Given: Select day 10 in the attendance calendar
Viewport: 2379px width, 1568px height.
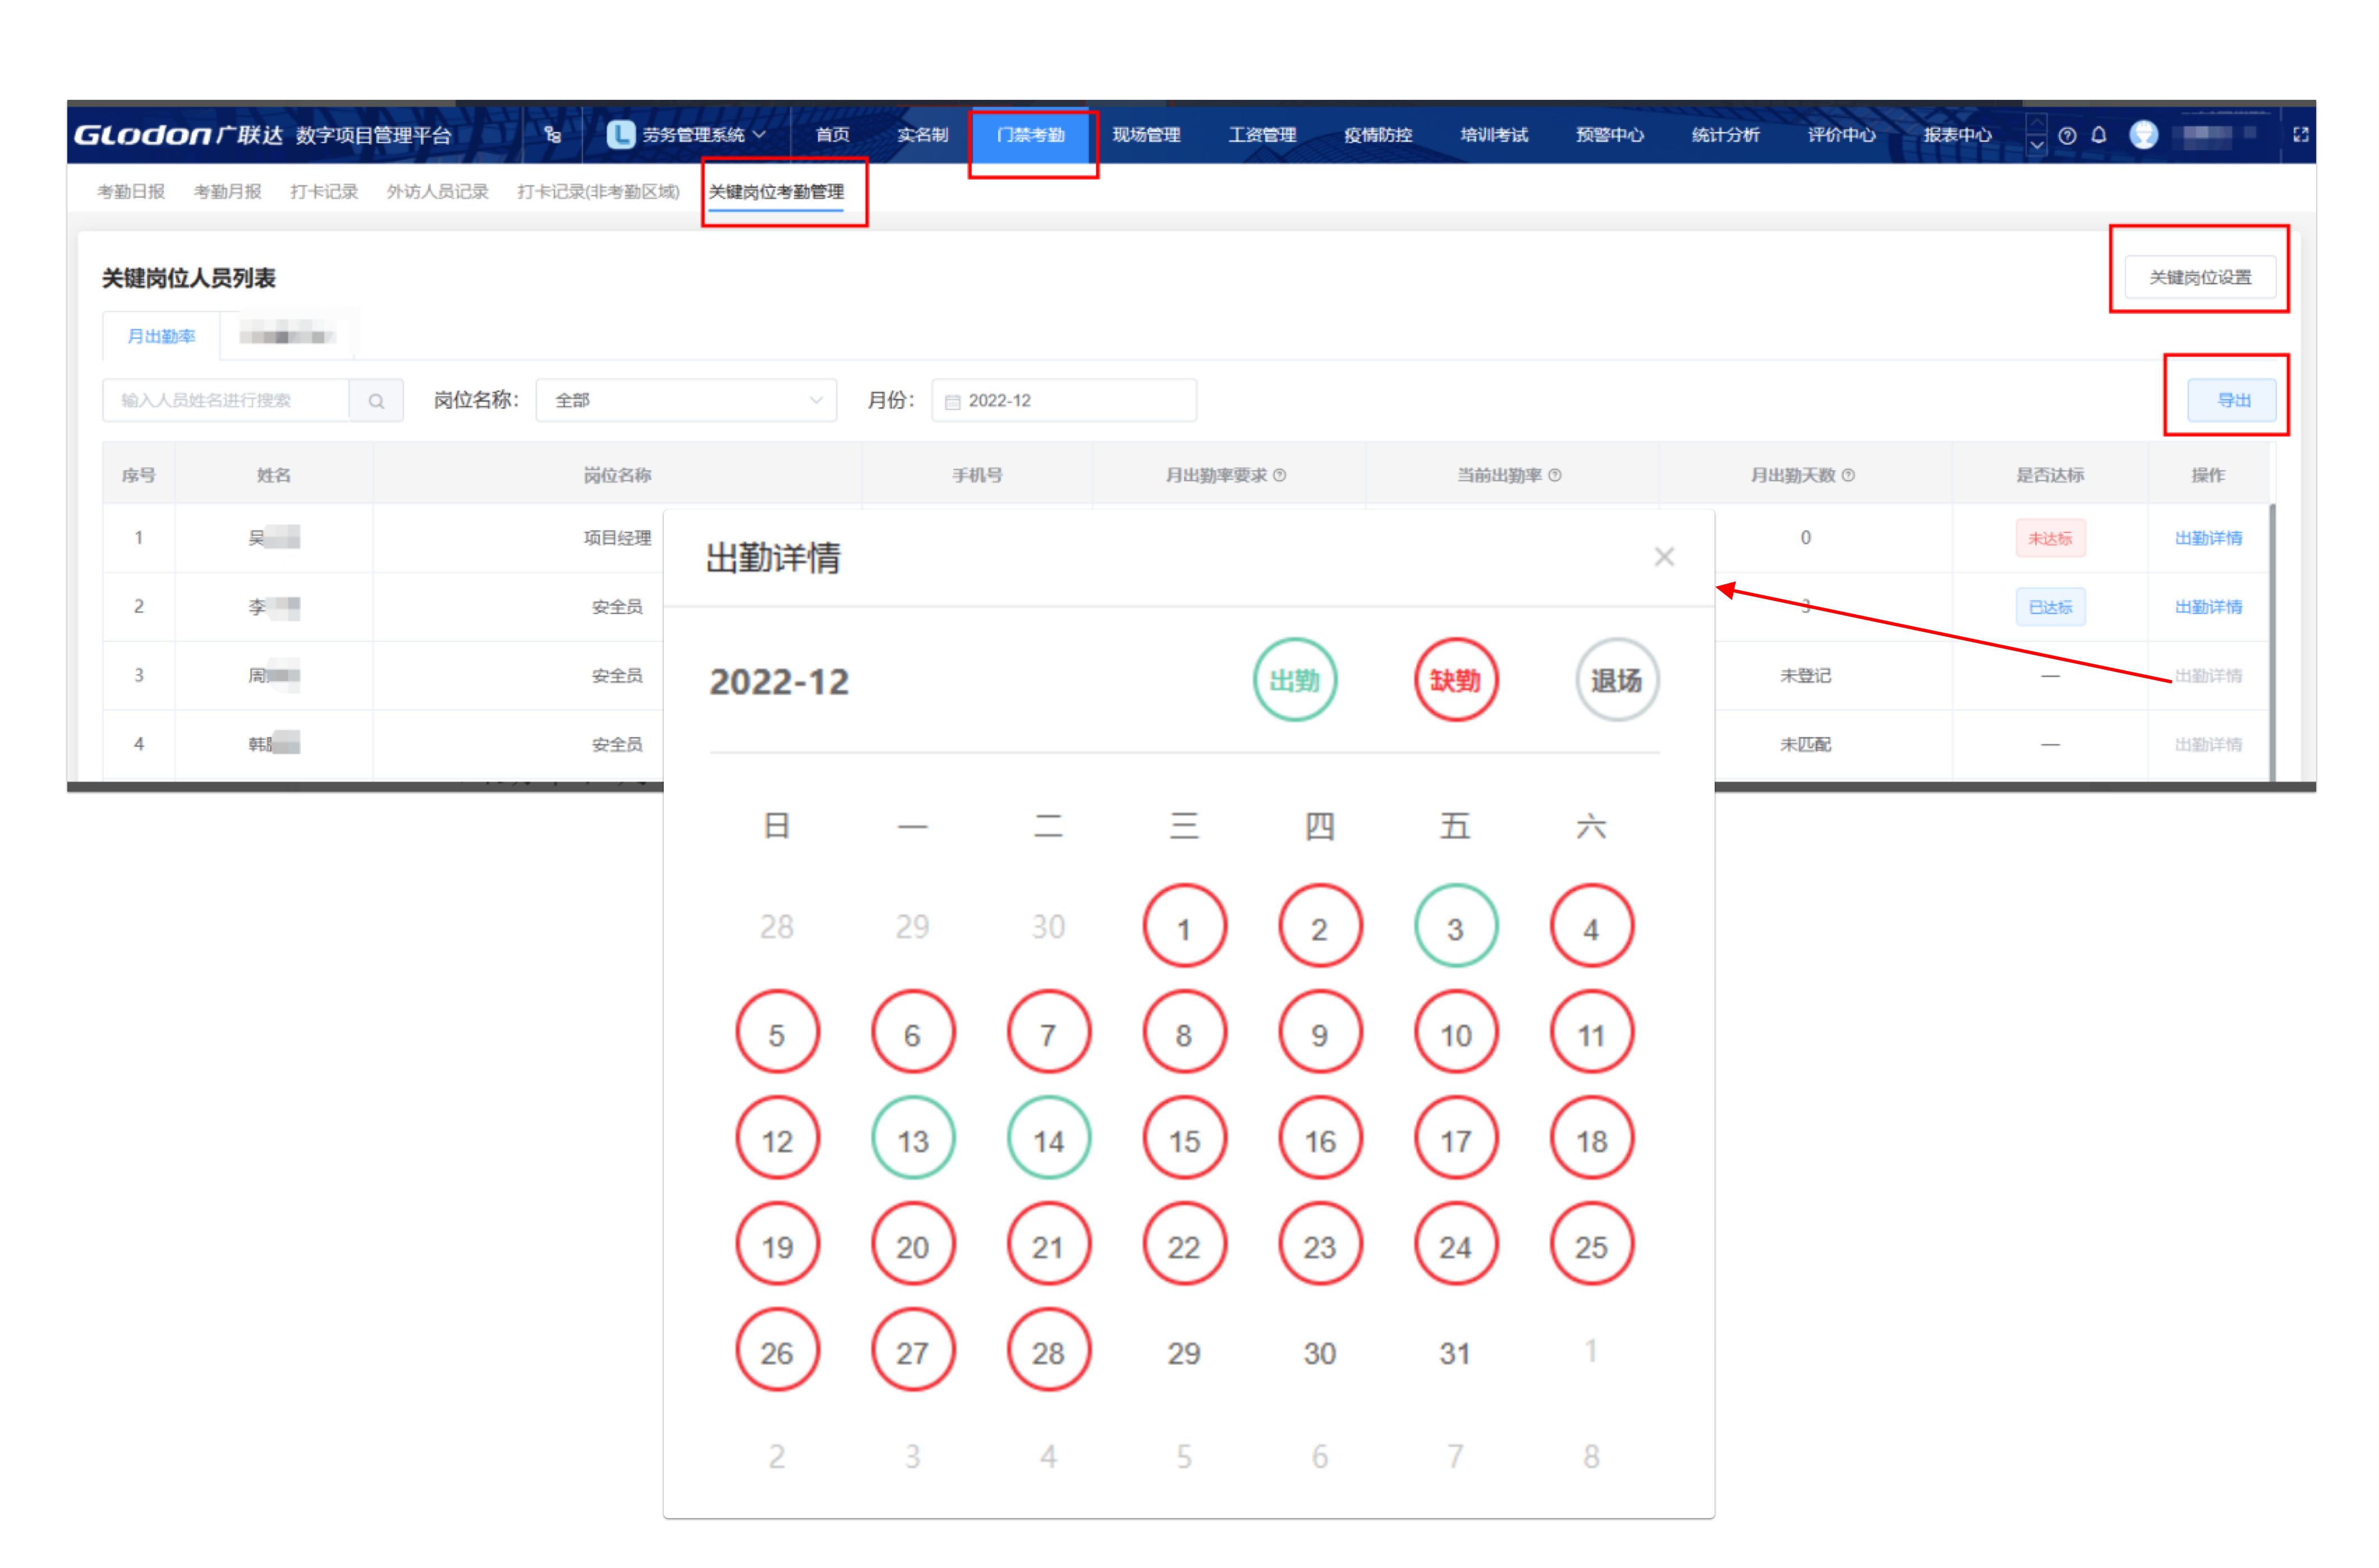Looking at the screenshot, I should pos(1455,1032).
